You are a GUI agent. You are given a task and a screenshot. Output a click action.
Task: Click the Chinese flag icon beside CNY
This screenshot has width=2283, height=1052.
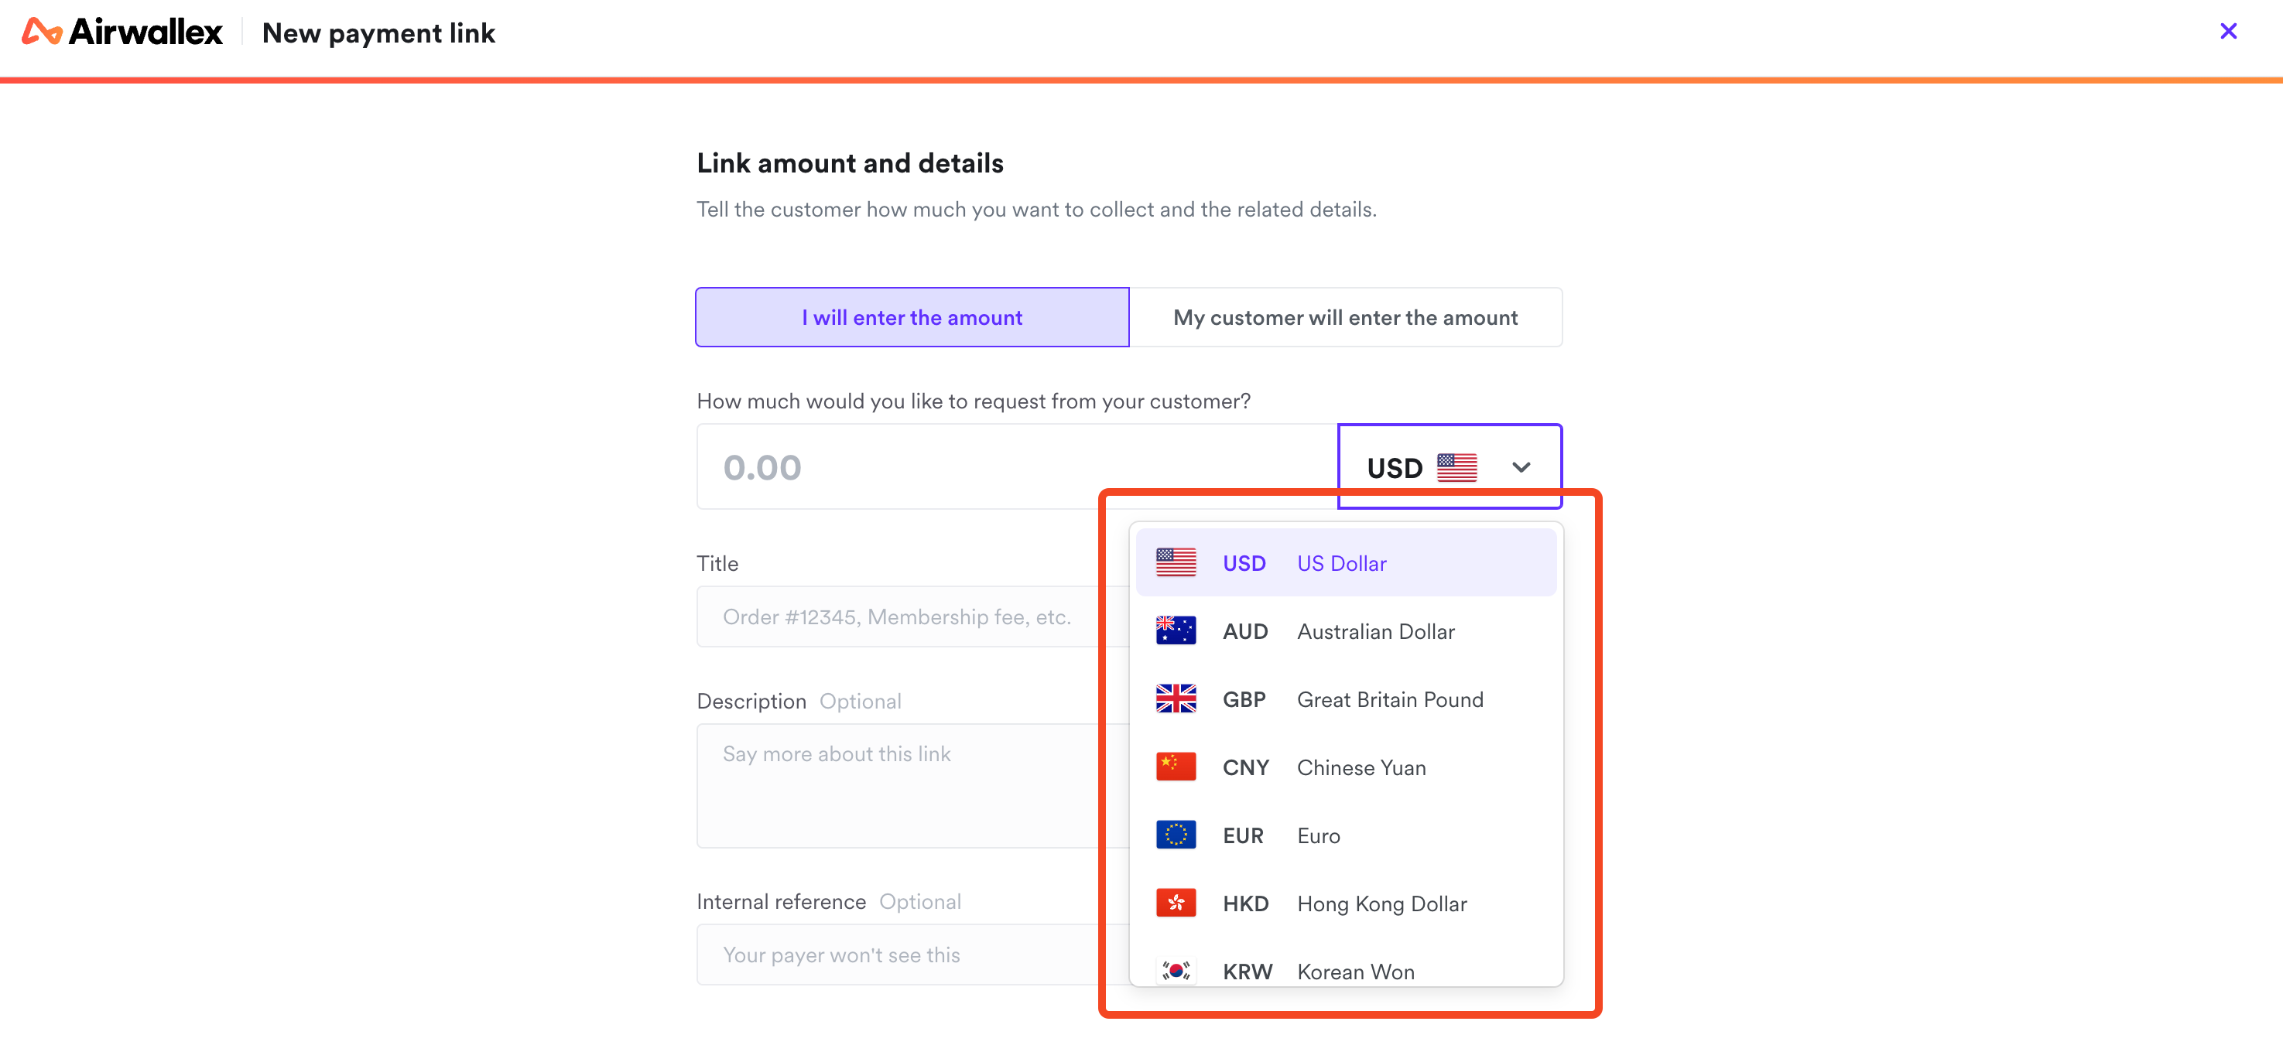coord(1176,767)
